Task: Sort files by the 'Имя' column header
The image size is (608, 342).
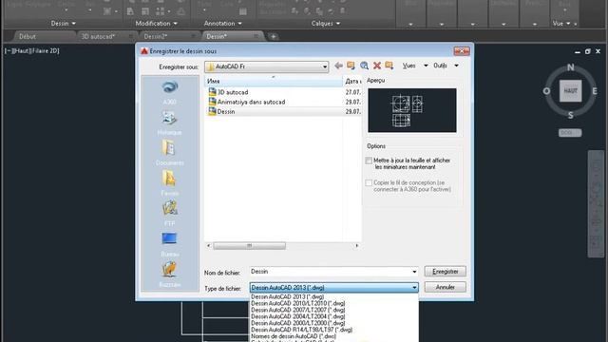Action: [274, 81]
